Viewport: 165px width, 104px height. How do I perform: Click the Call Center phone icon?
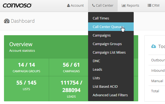coord(93,5)
